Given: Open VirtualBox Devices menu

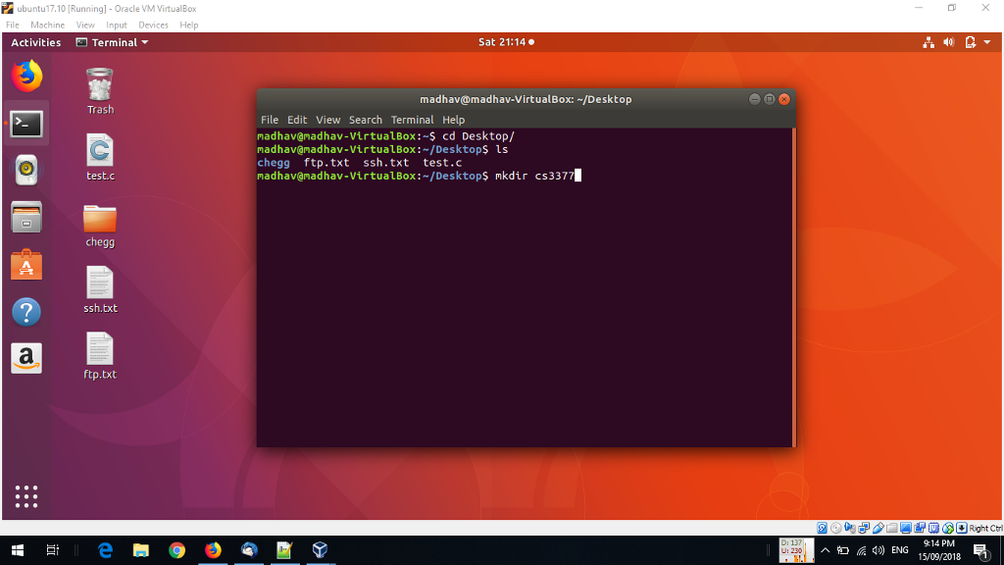Looking at the screenshot, I should pos(153,25).
